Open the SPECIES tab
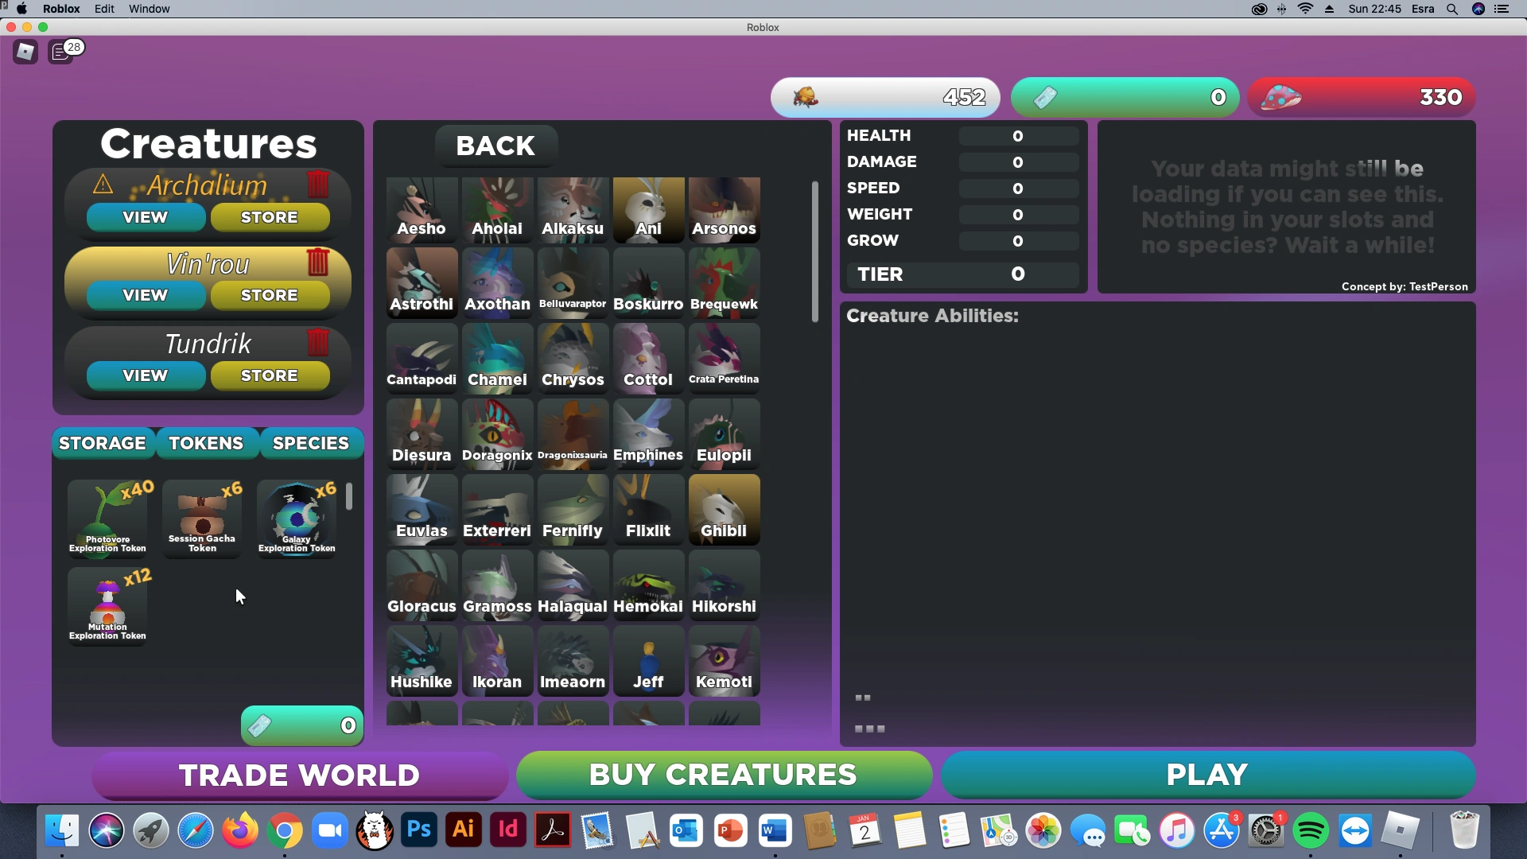The height and width of the screenshot is (859, 1527). 311,443
